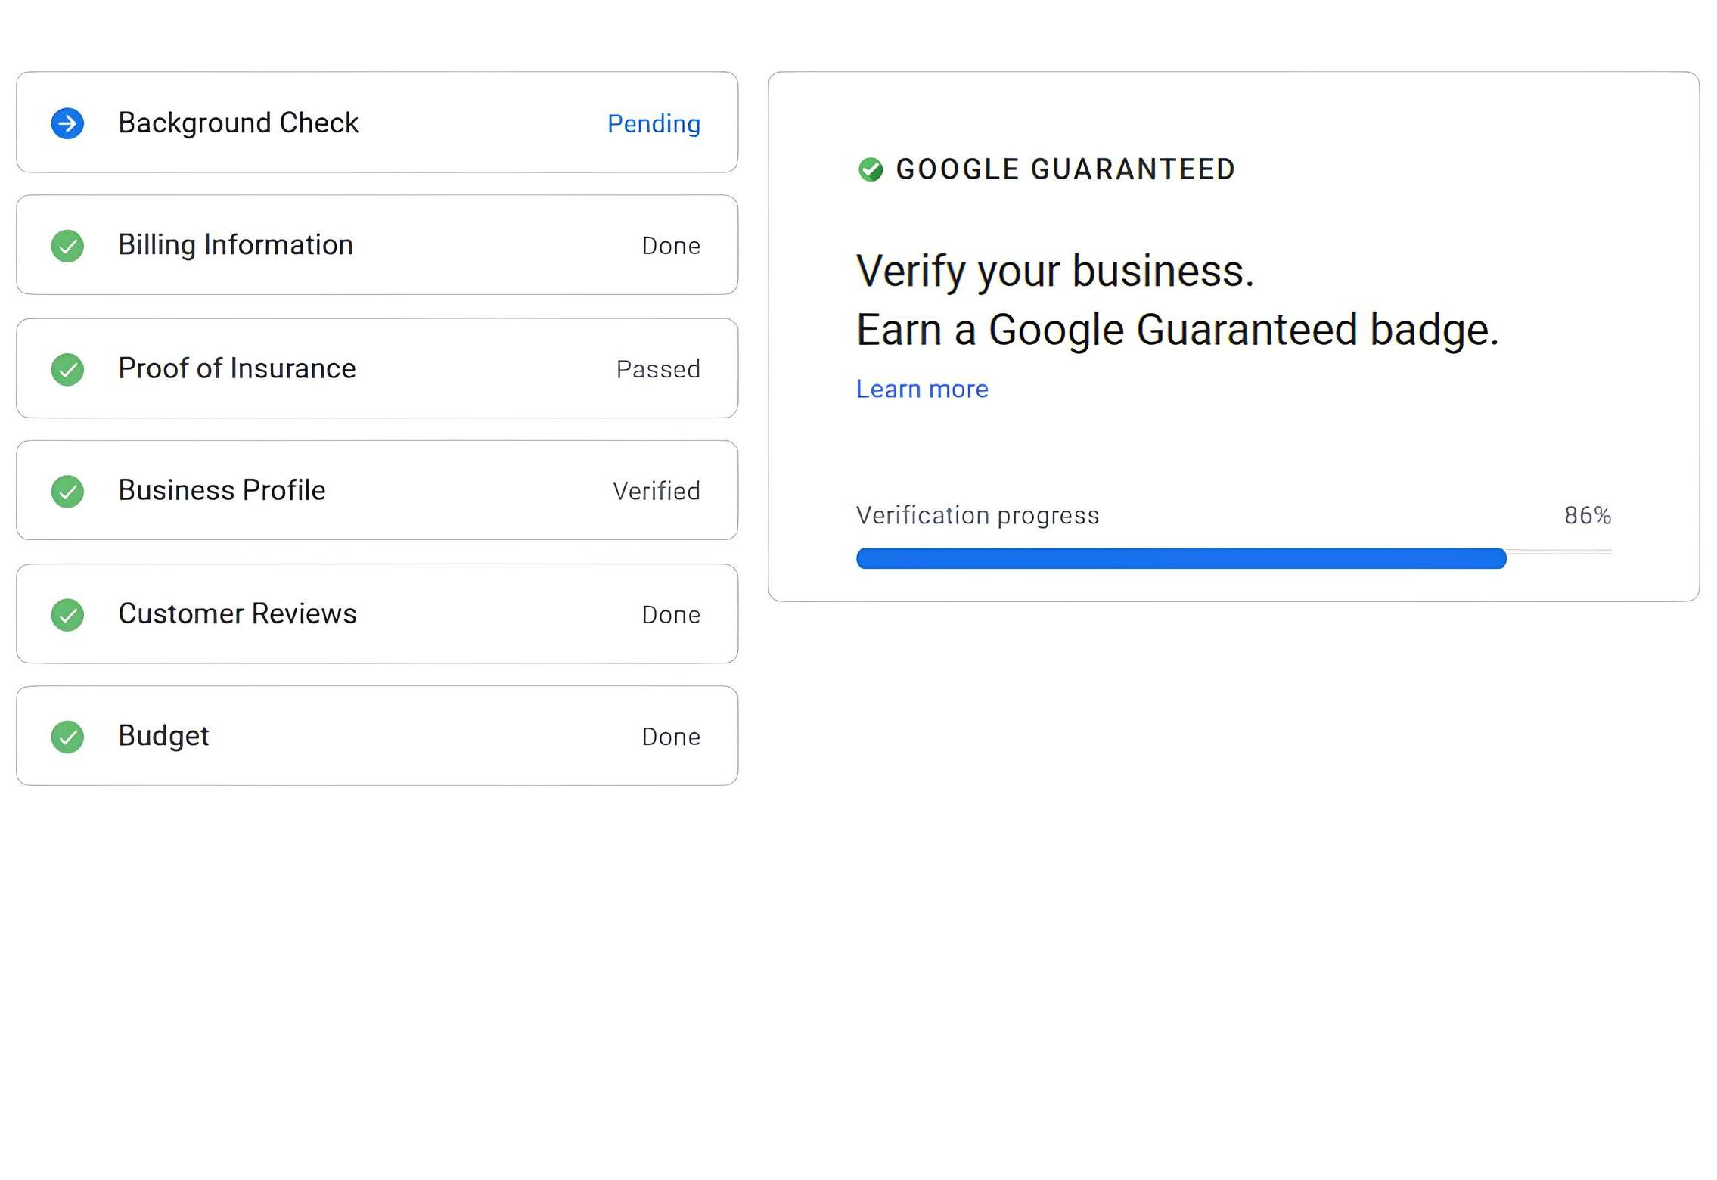Select the Proof of Insurance label
Viewport: 1717px width, 1180px height.
(x=237, y=368)
